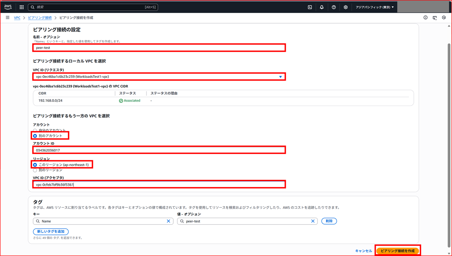Click the keyboard shortcuts icon top right
The height and width of the screenshot is (256, 452).
click(435, 17)
